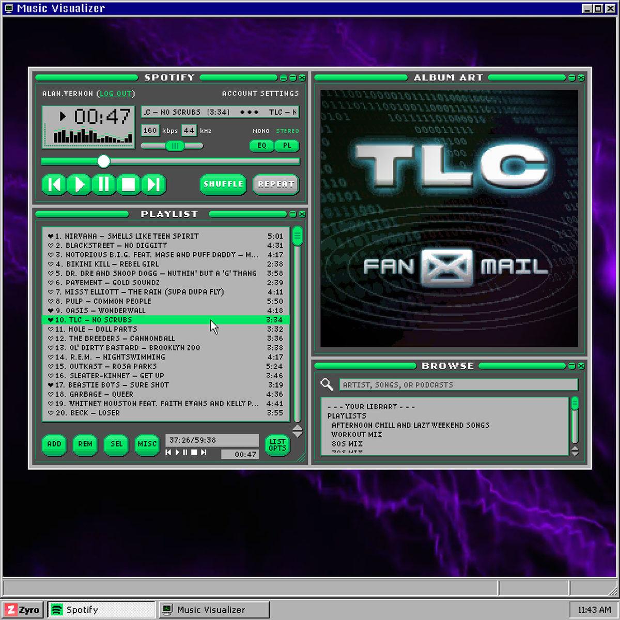Open the Misc playlist options

[x=147, y=444]
